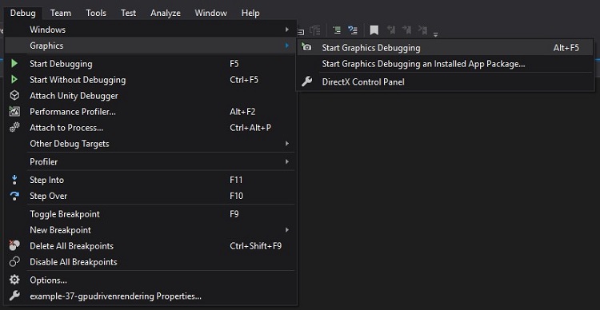Expand the Profiler submenu arrow

(x=286, y=161)
